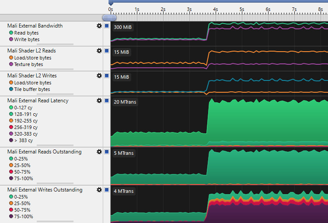
Task: Toggle blue box for Mali Shader L2 Reads
Action: tap(106, 51)
